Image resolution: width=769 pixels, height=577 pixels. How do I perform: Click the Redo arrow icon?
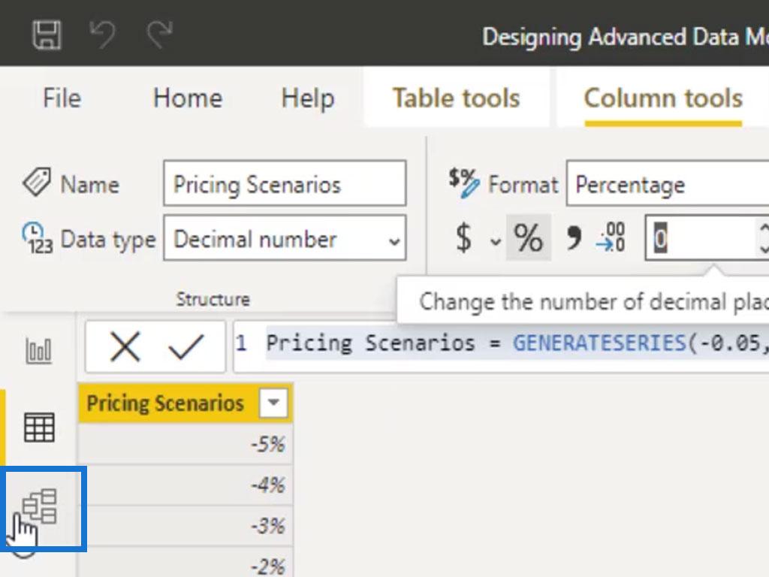pyautogui.click(x=159, y=35)
